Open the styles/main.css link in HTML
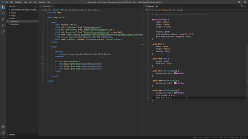248x139 pixels. pyautogui.click(x=91, y=27)
